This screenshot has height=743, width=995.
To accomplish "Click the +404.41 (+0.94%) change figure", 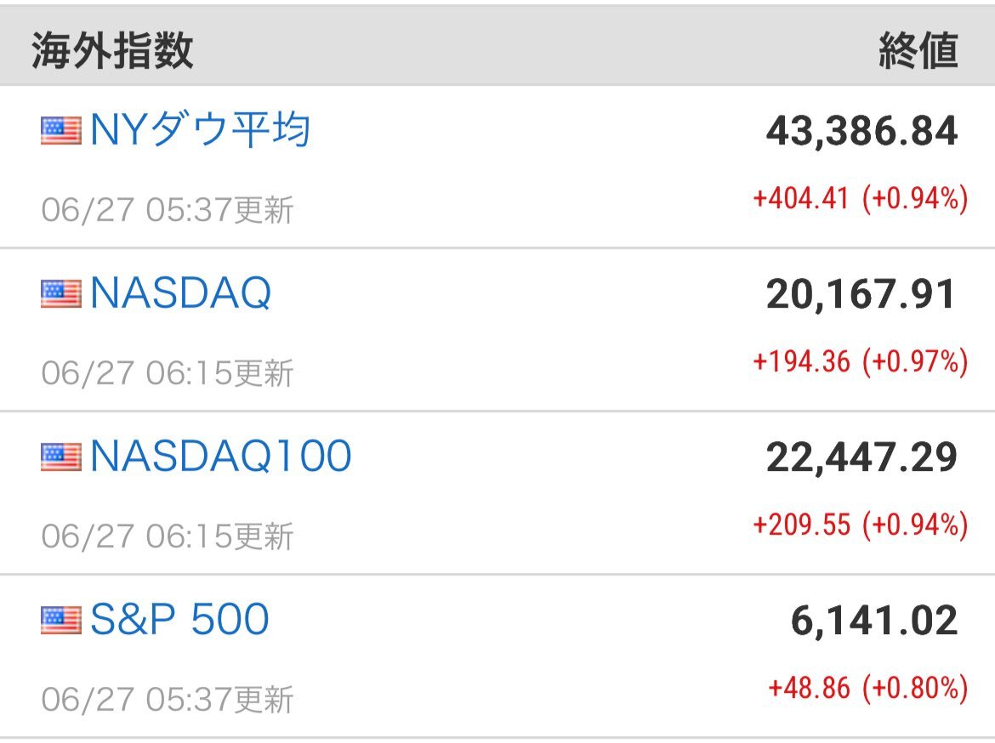I will click(861, 199).
